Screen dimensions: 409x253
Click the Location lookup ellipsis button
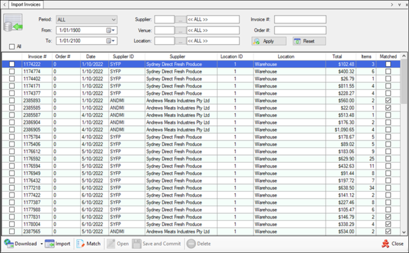[180, 41]
